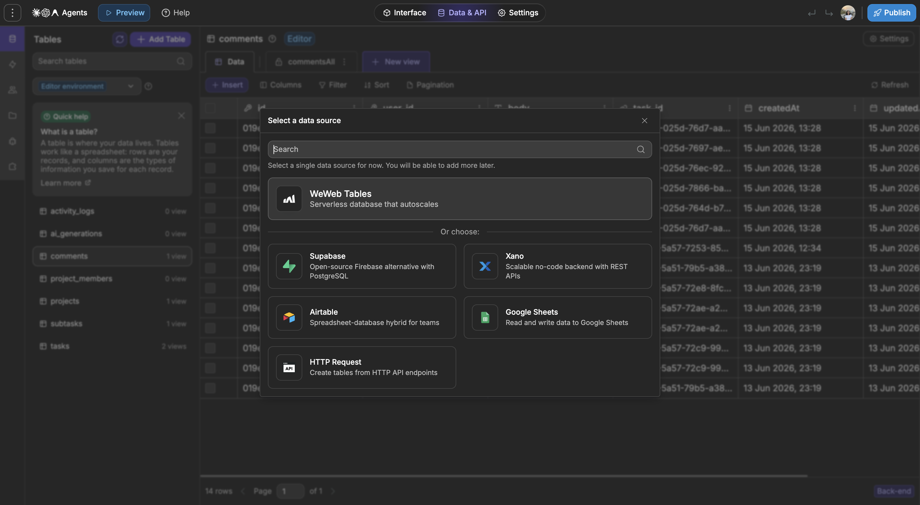This screenshot has height=505, width=920.
Task: Open the Columns options
Action: click(x=281, y=85)
